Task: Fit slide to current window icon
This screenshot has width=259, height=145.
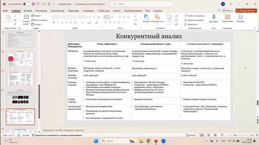Action: [x=257, y=135]
